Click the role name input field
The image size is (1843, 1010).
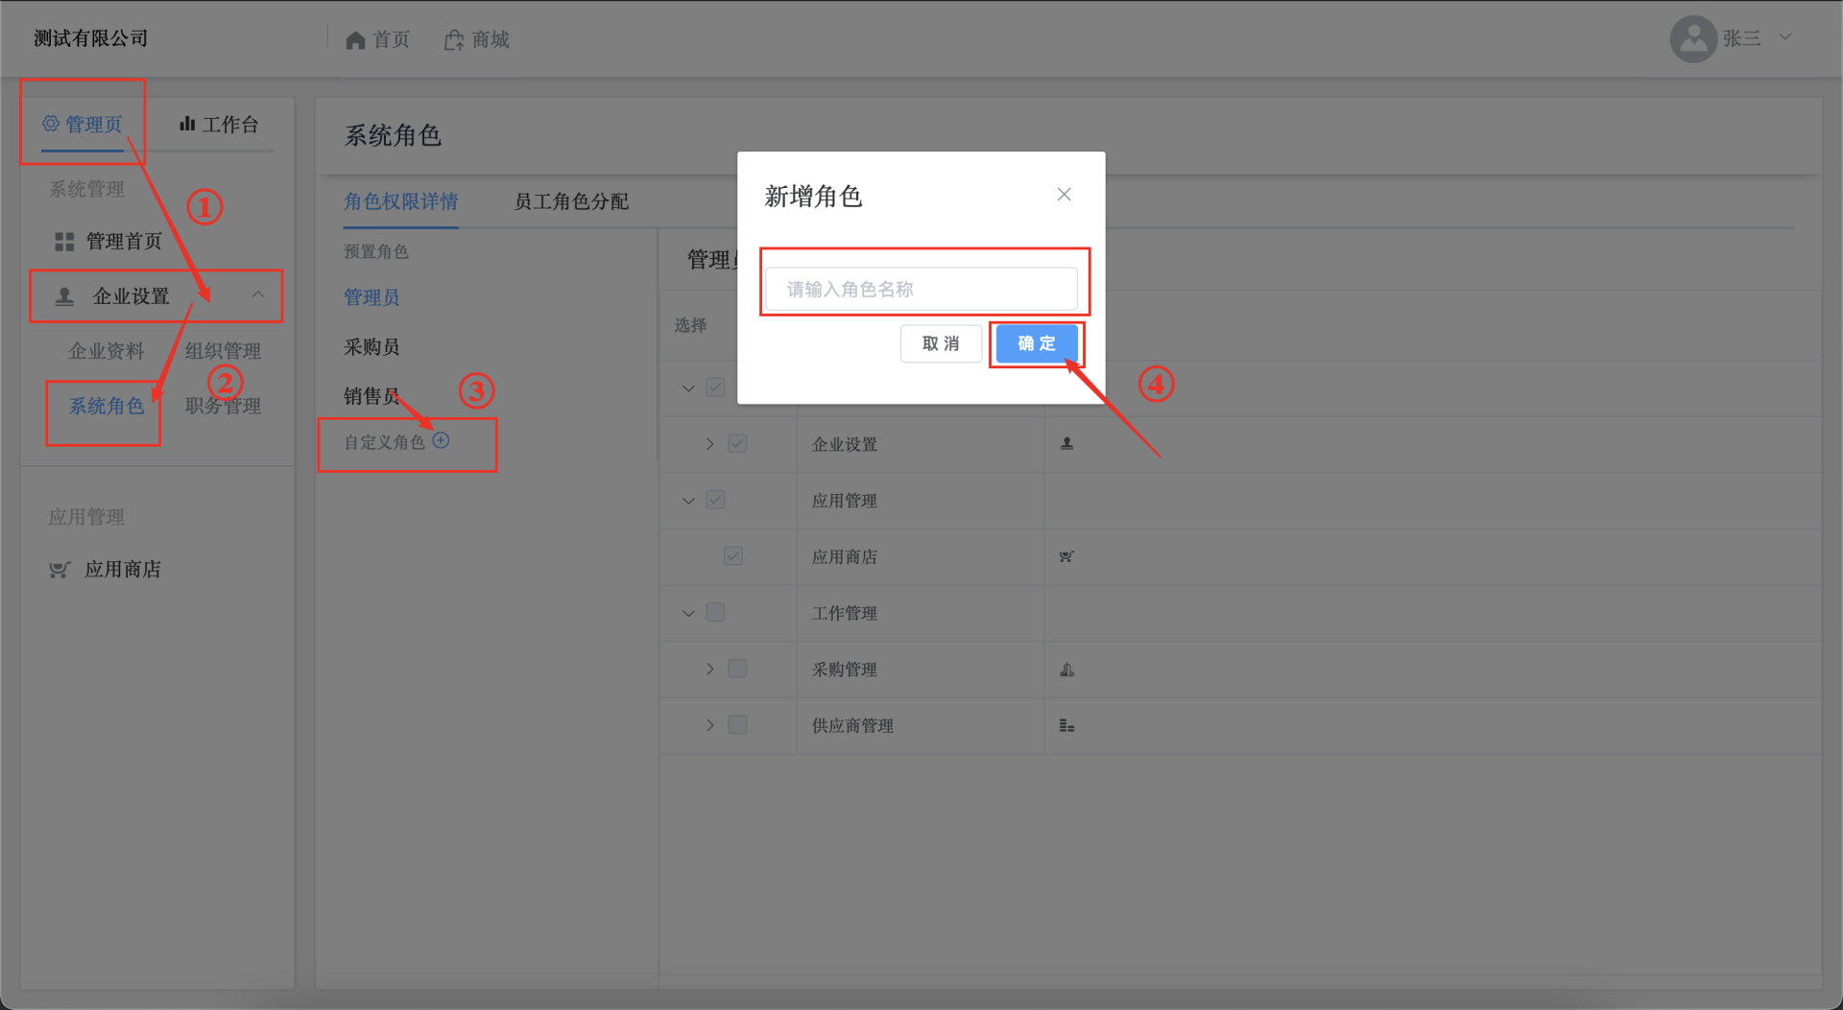pos(921,289)
